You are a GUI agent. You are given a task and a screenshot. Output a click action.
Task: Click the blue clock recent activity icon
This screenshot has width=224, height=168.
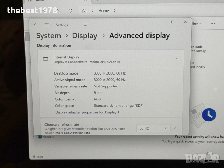tap(209, 114)
